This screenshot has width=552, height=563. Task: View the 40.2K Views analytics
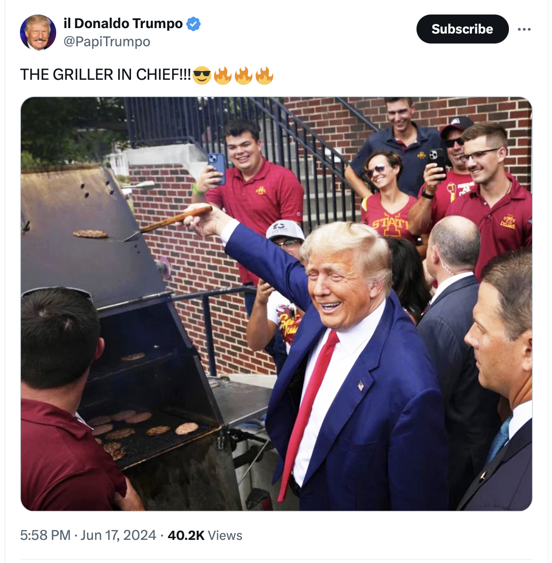pos(205,535)
